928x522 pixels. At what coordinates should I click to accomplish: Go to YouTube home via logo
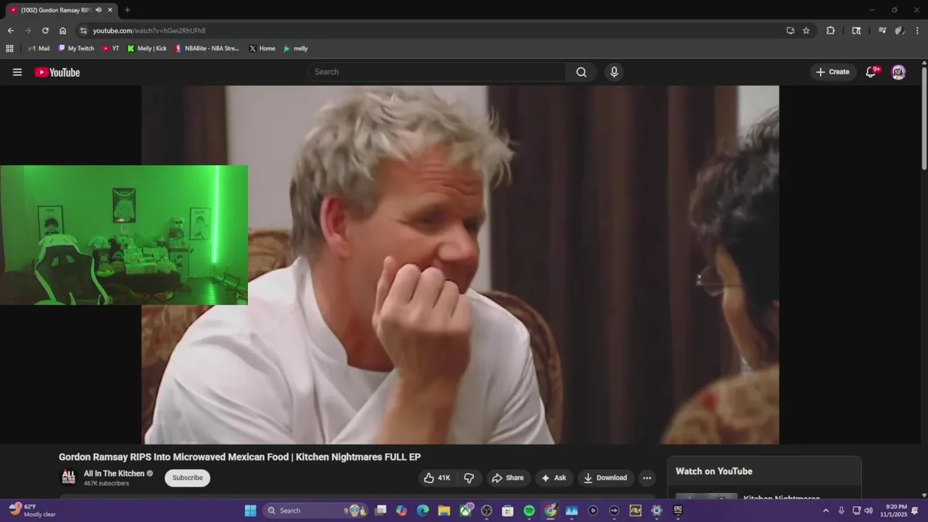[57, 72]
